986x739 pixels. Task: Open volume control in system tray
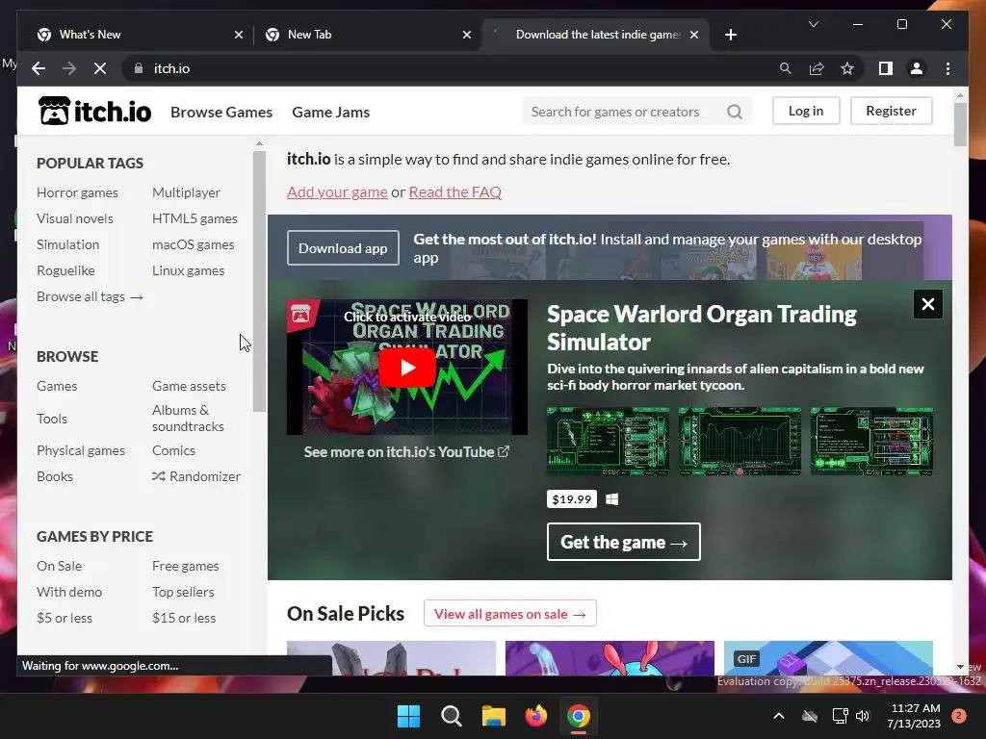[x=863, y=716]
